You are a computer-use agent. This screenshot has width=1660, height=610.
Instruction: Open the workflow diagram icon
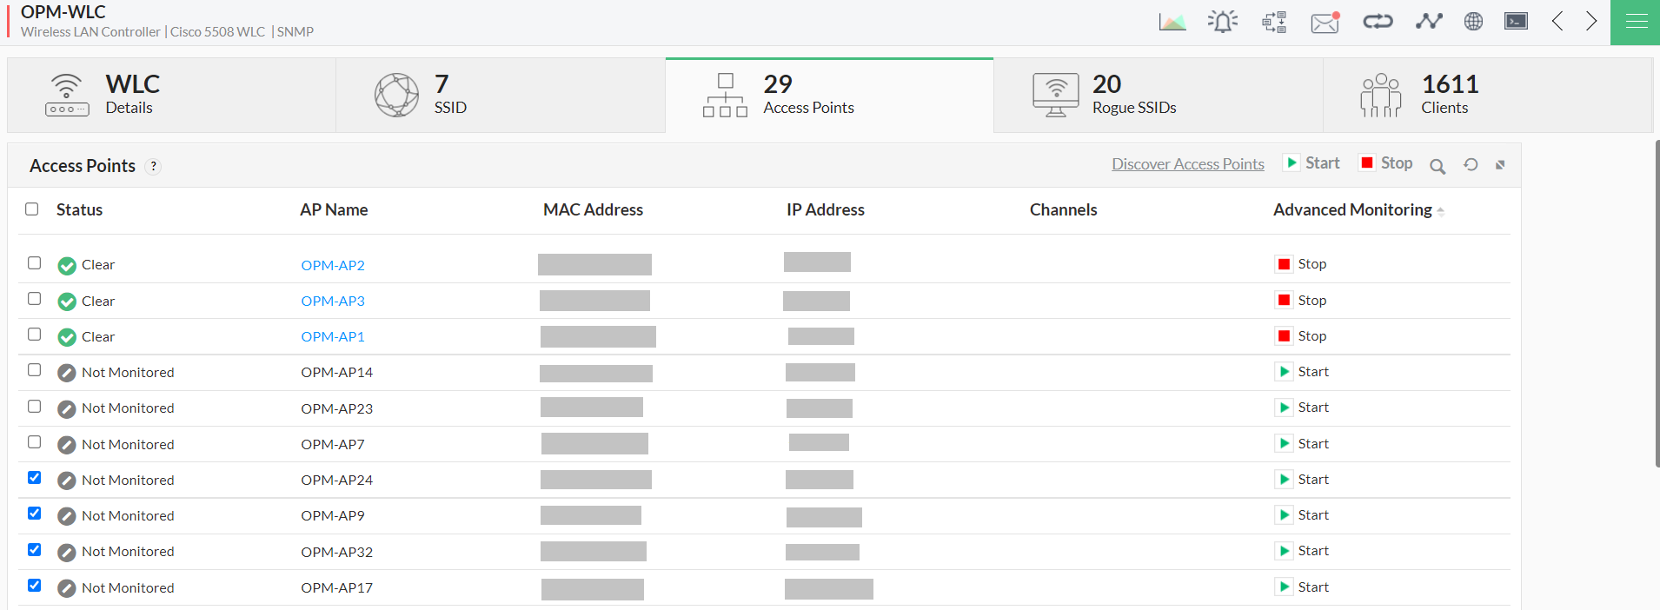(1274, 22)
